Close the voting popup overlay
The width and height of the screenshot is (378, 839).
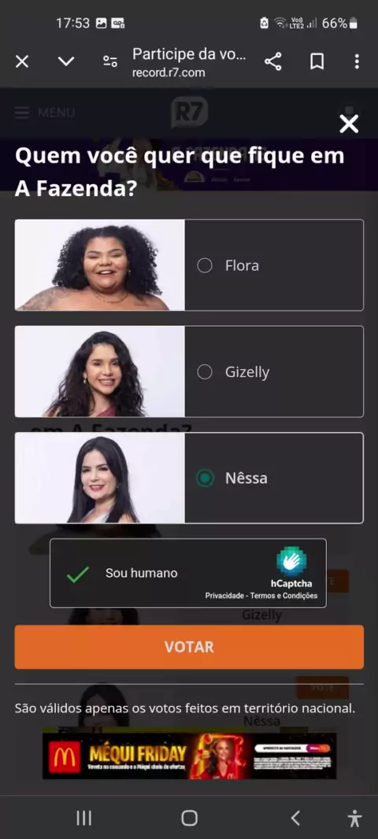click(349, 124)
